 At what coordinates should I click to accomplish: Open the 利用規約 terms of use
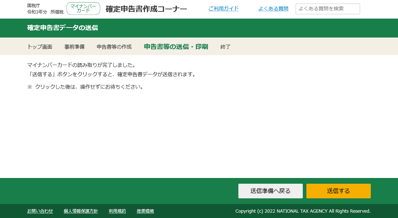point(117,211)
